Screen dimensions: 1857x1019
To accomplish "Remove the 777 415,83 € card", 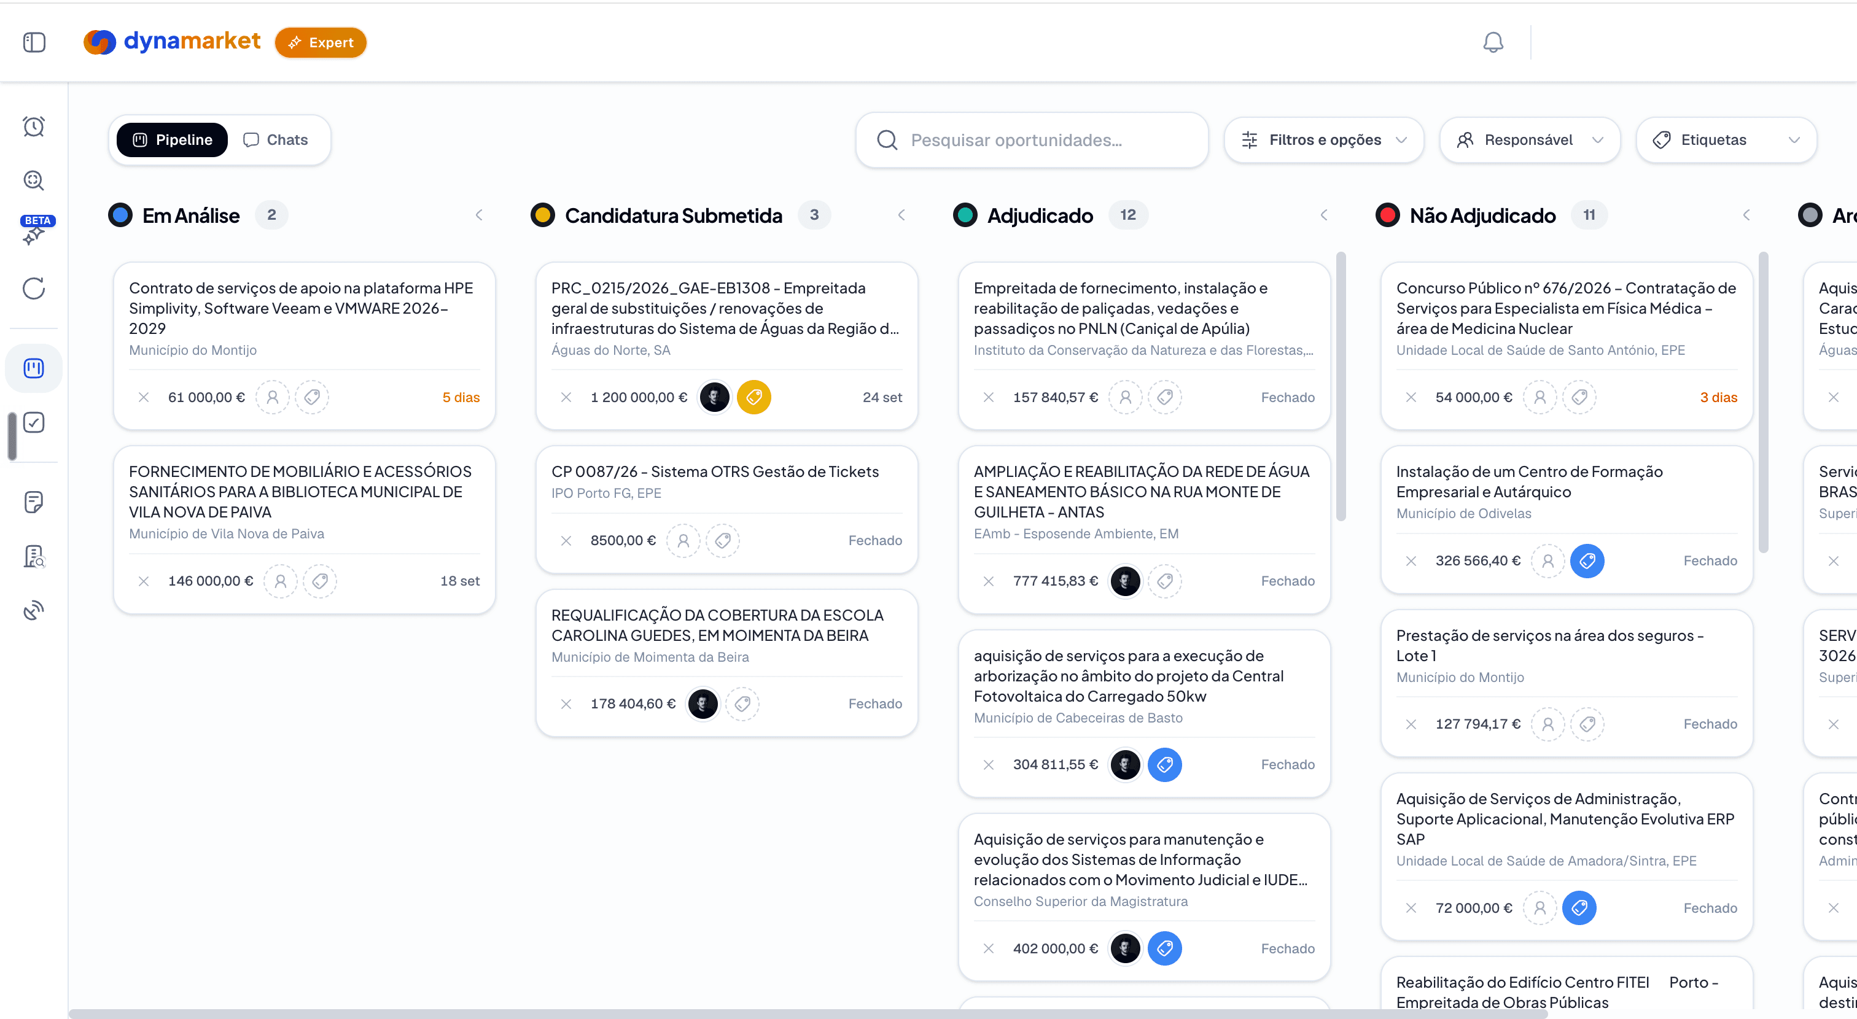I will 988,581.
